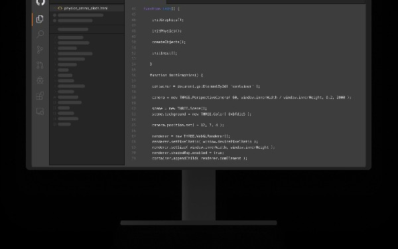Click line number 71 in the gutter
Image resolution: width=398 pixels, height=249 pixels.
(x=134, y=158)
